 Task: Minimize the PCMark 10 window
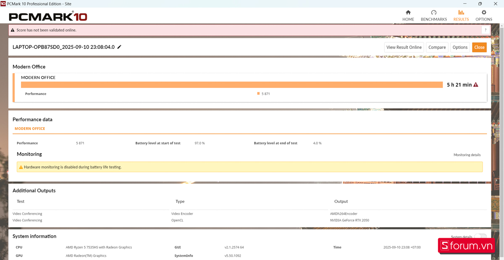tap(465, 3)
